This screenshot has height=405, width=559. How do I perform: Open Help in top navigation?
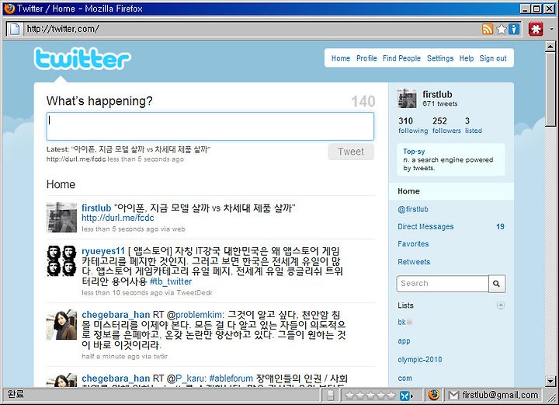(x=467, y=58)
